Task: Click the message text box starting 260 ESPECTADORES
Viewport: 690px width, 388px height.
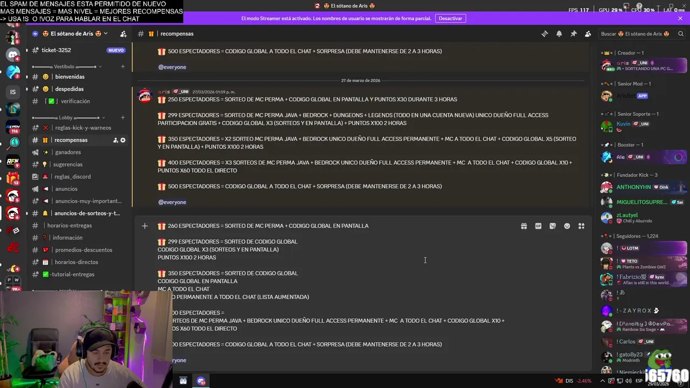Action: tap(334, 293)
